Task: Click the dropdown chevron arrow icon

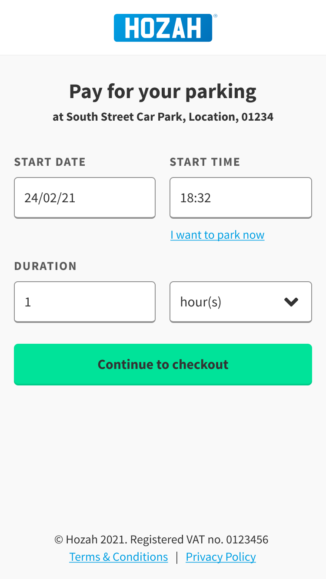Action: tap(291, 302)
